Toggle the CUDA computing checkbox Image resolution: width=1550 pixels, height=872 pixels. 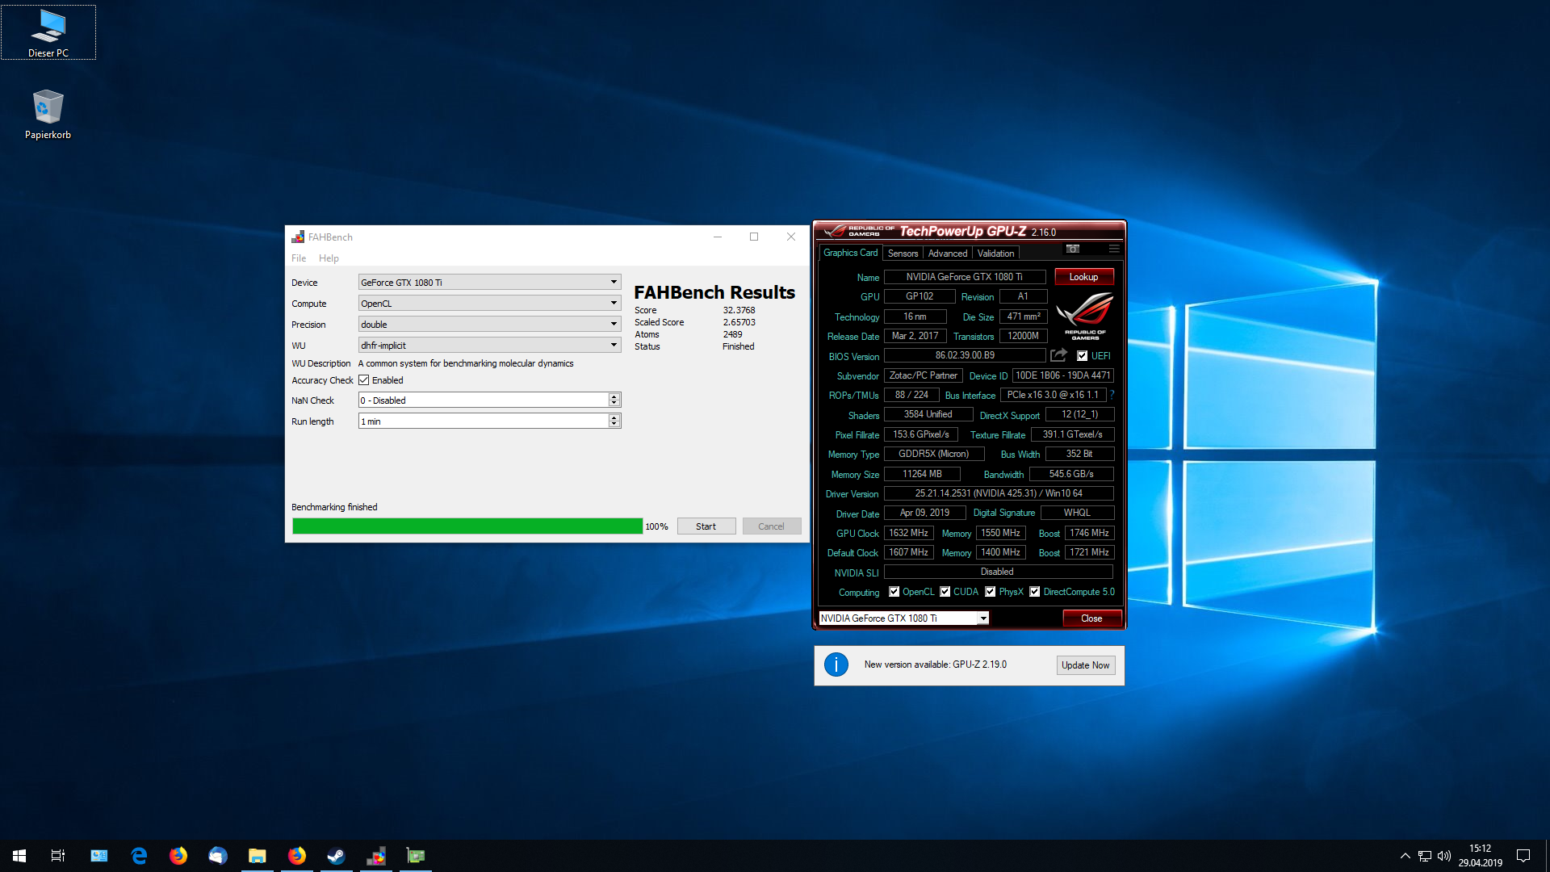click(945, 592)
